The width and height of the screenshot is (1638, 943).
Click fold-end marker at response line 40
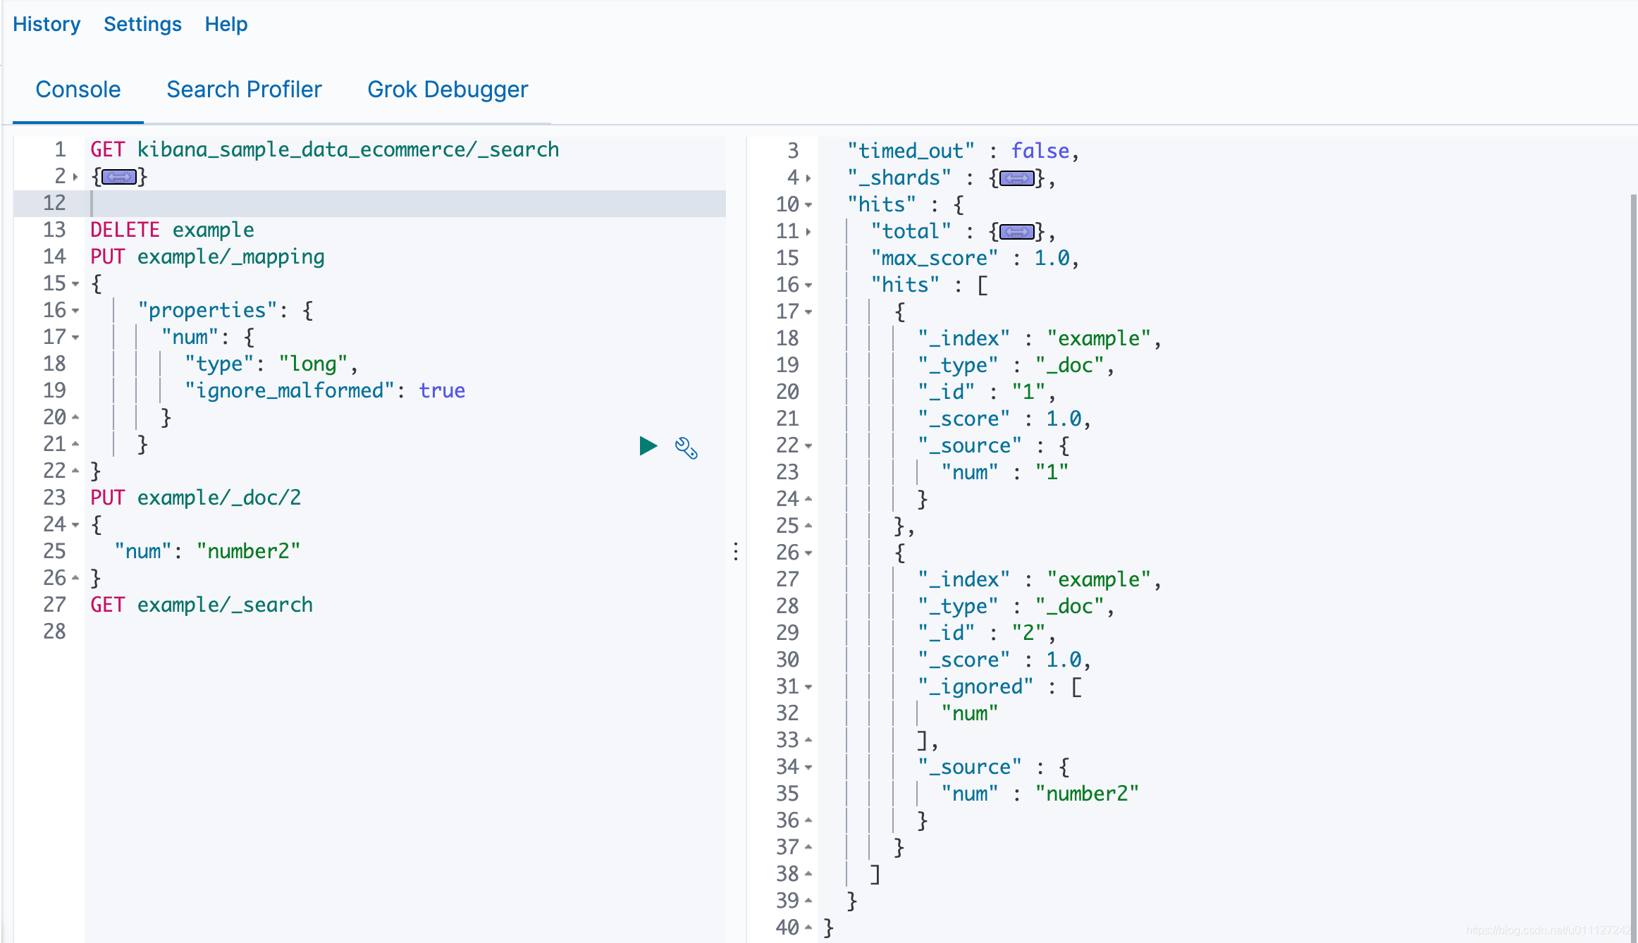[x=808, y=928]
